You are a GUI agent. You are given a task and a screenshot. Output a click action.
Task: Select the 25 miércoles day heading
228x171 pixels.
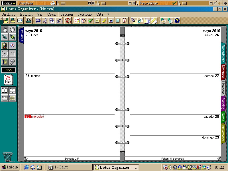coord(34,117)
